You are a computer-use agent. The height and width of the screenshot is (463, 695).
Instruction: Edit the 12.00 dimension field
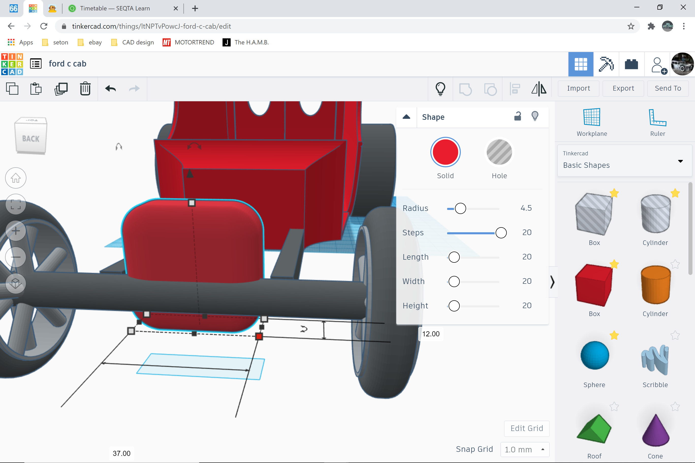(431, 334)
